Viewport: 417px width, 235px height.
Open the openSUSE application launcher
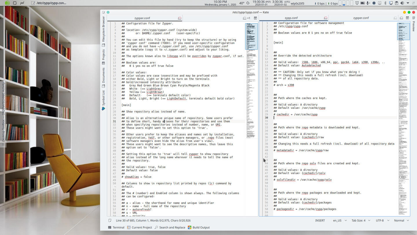pos(7,3)
